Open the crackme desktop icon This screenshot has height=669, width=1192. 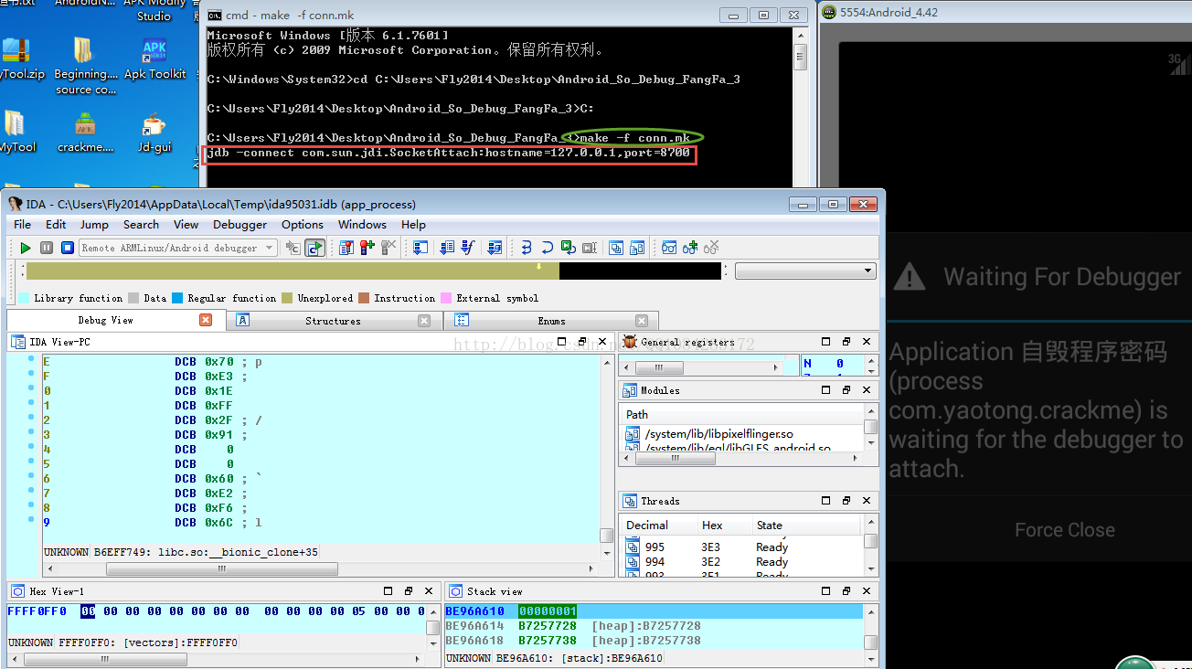[x=85, y=133]
